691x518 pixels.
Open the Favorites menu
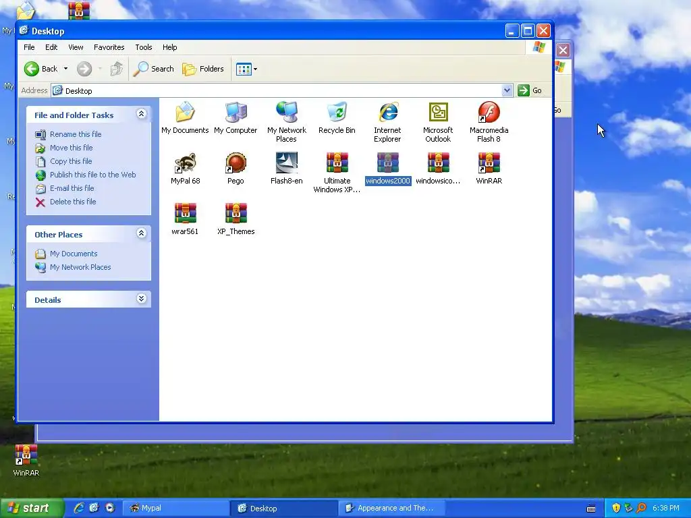click(x=109, y=47)
